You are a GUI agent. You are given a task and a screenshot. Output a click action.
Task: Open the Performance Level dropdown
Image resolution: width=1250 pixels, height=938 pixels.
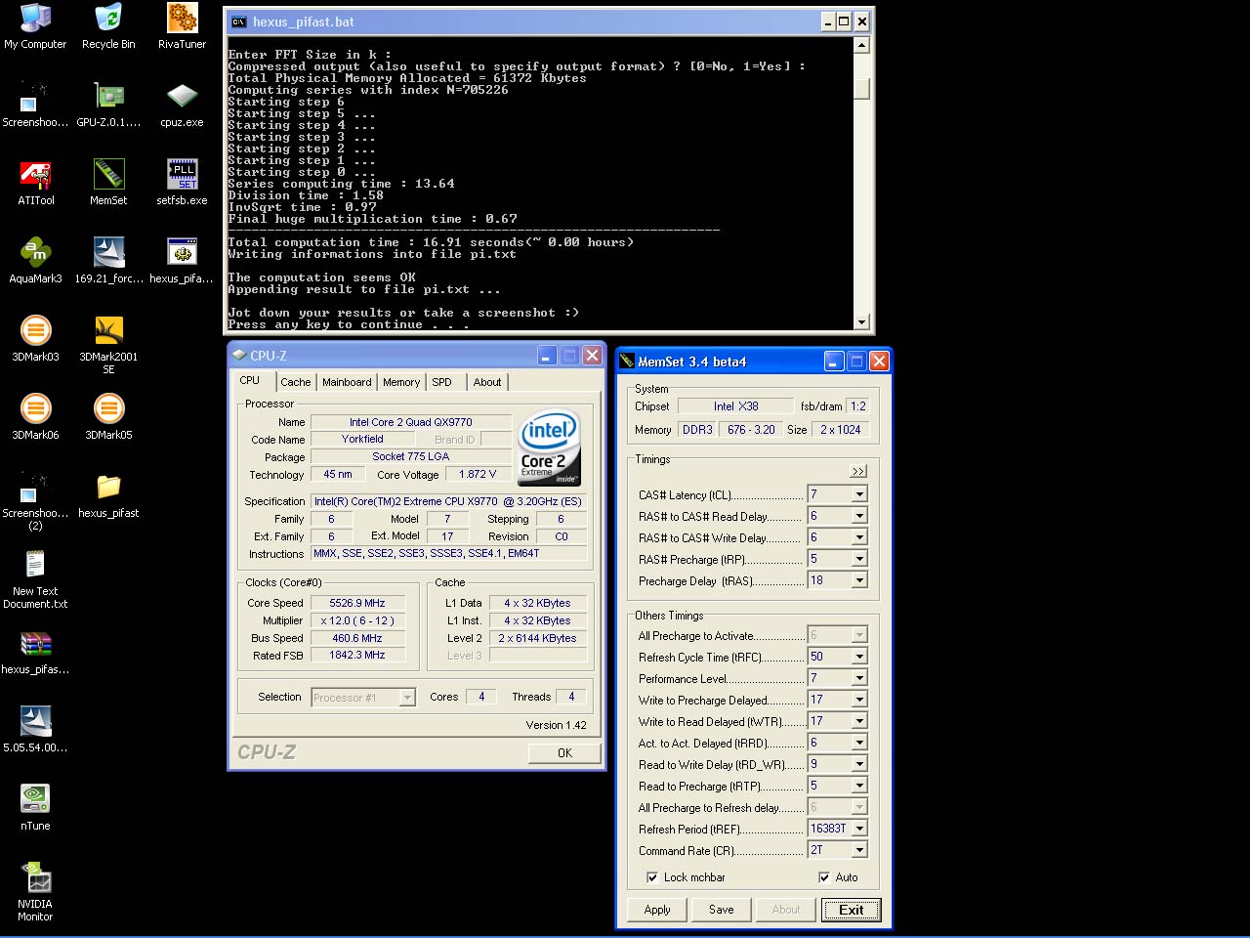[859, 678]
